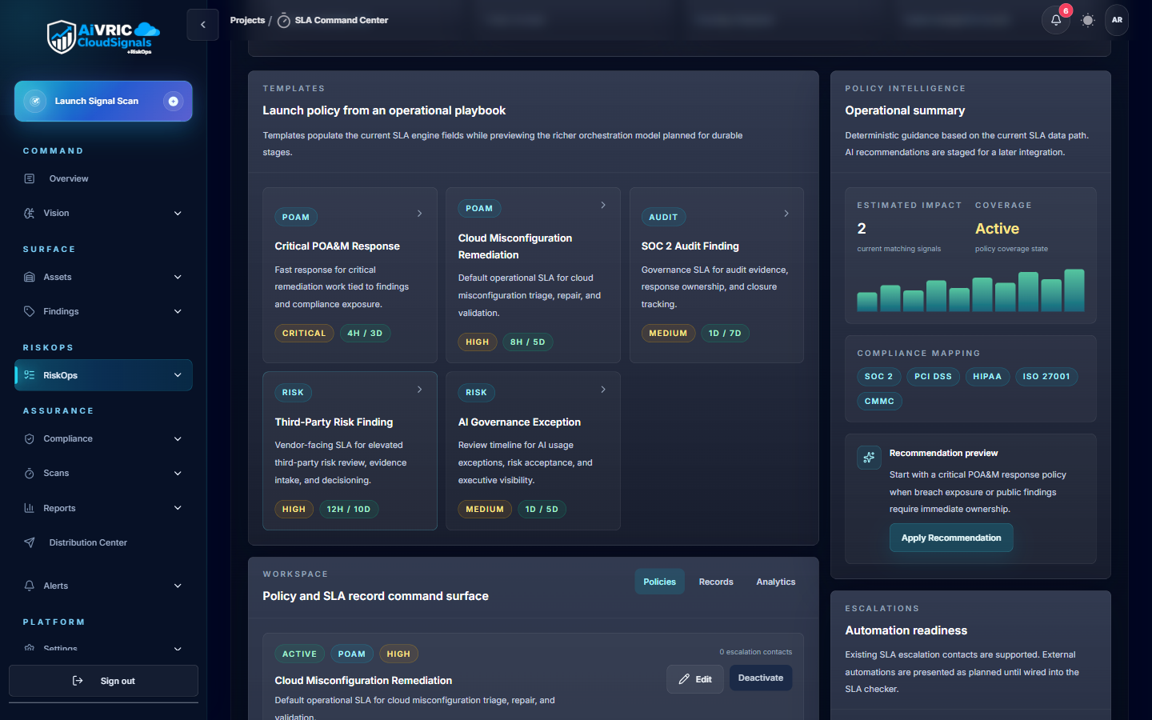Image resolution: width=1152 pixels, height=720 pixels.
Task: Click the CMMC compliance chip
Action: click(x=879, y=401)
